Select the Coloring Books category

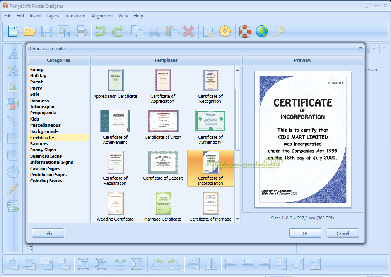46,181
